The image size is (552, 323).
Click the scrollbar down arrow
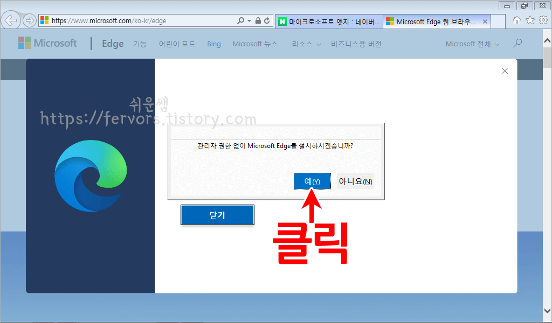(x=548, y=311)
